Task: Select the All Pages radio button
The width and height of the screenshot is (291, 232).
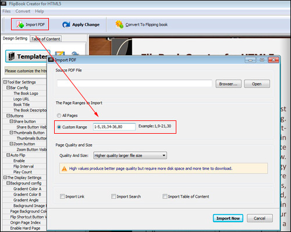Action: point(59,116)
